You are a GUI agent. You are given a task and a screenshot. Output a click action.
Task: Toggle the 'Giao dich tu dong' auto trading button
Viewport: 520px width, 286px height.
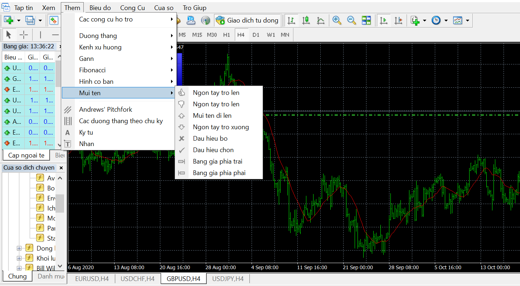(247, 20)
